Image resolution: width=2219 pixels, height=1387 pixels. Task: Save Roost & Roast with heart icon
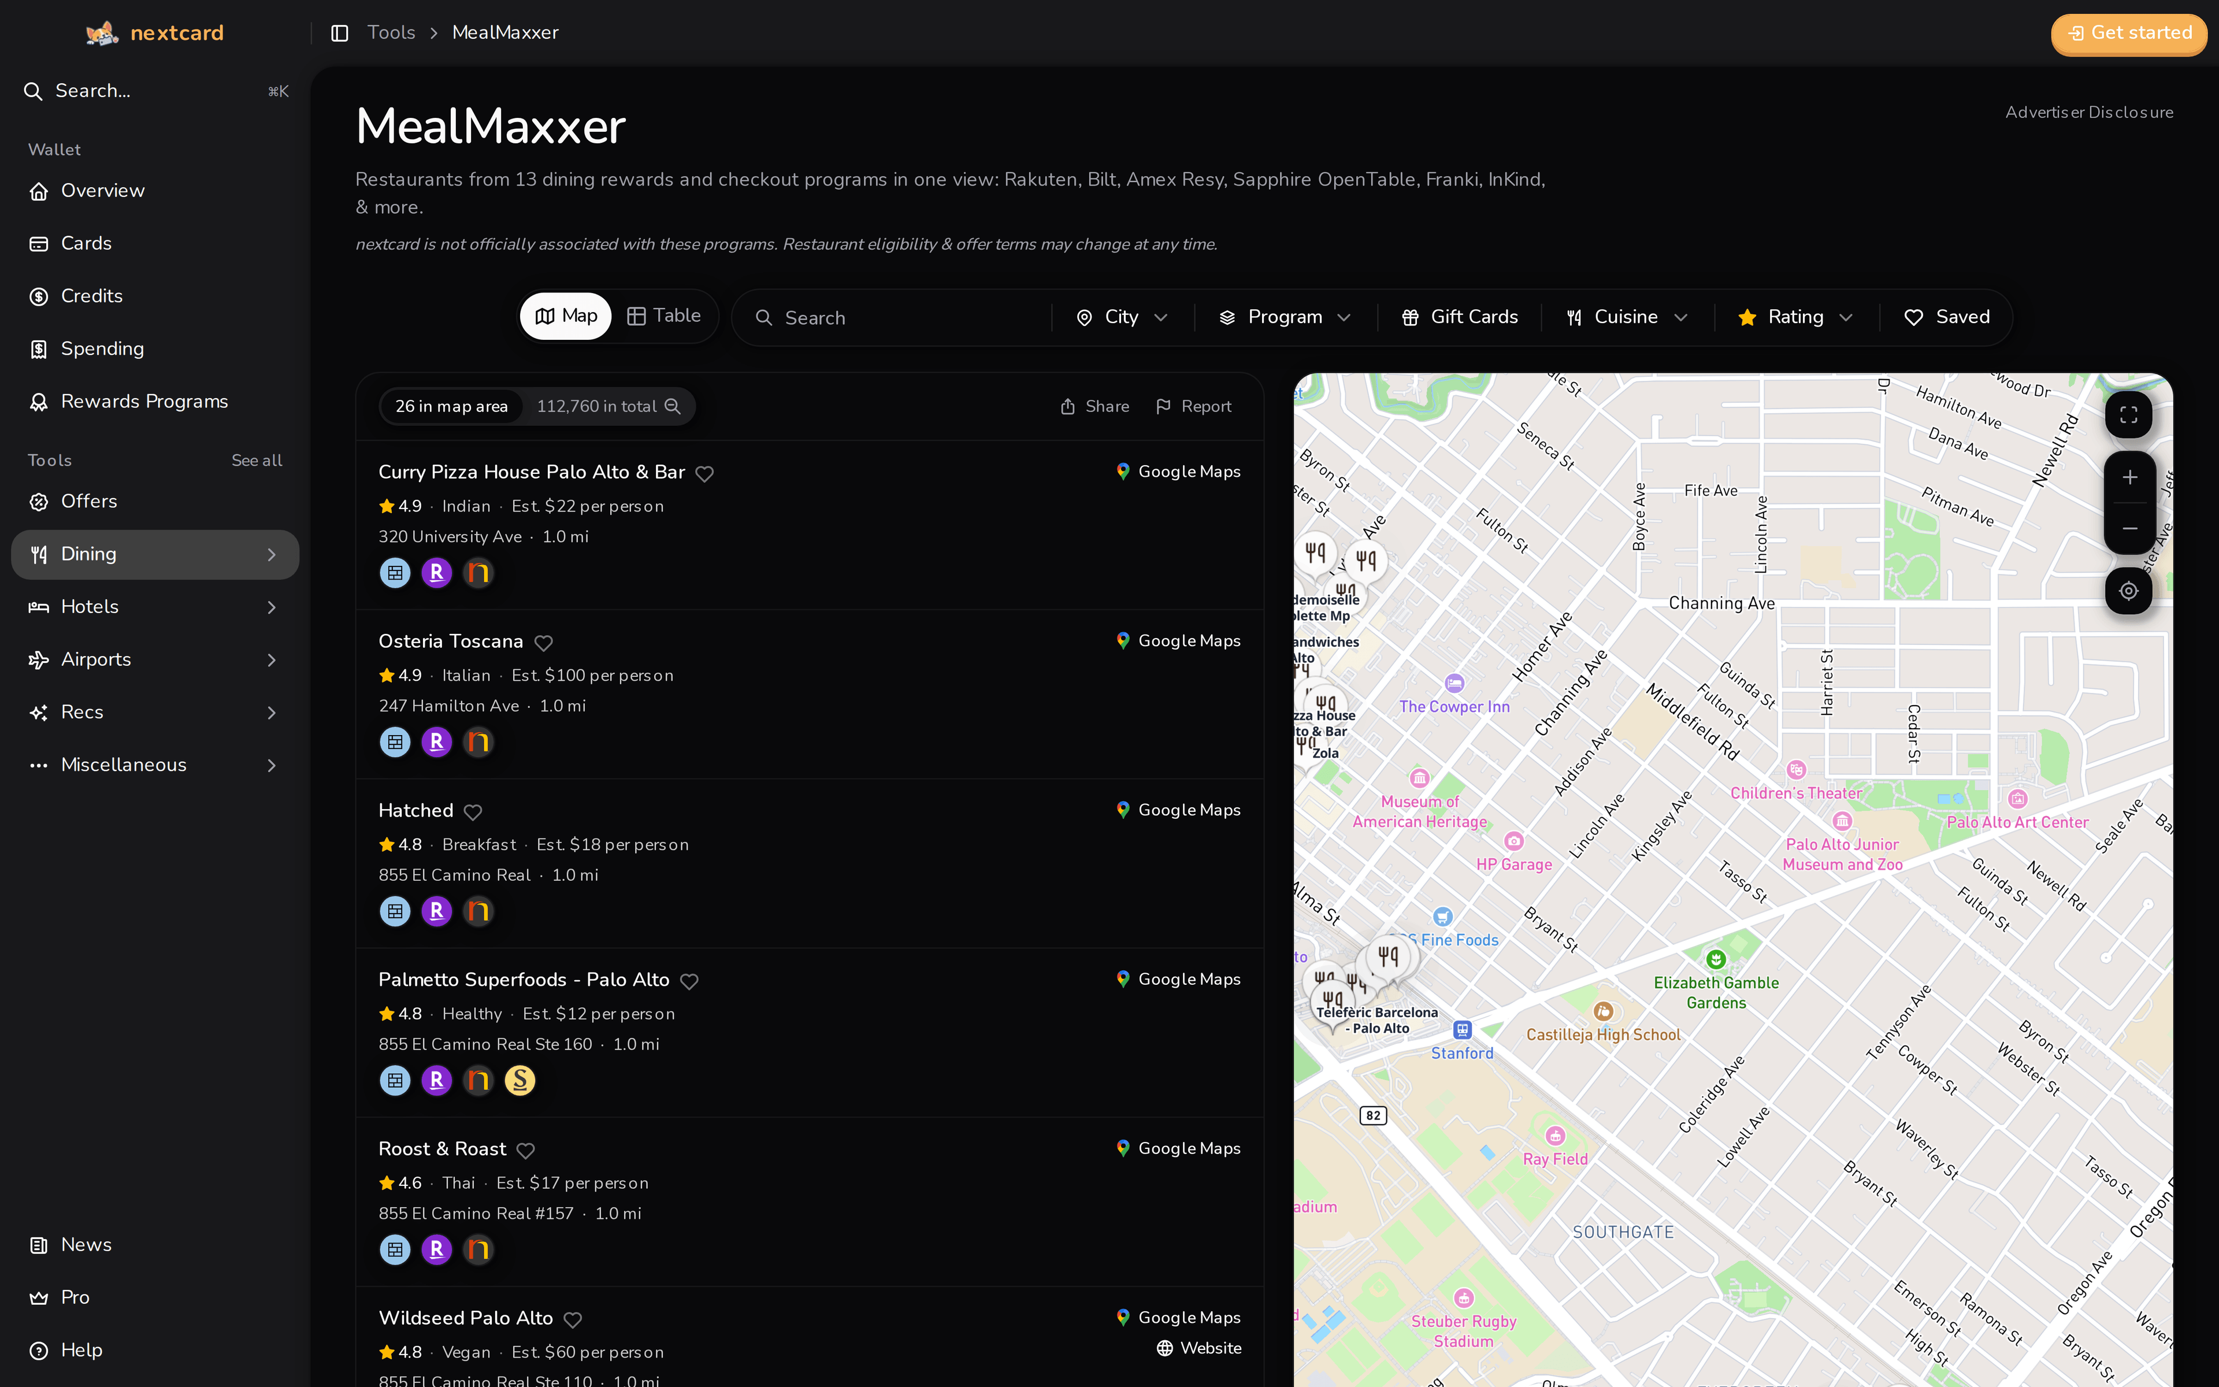click(x=525, y=1150)
